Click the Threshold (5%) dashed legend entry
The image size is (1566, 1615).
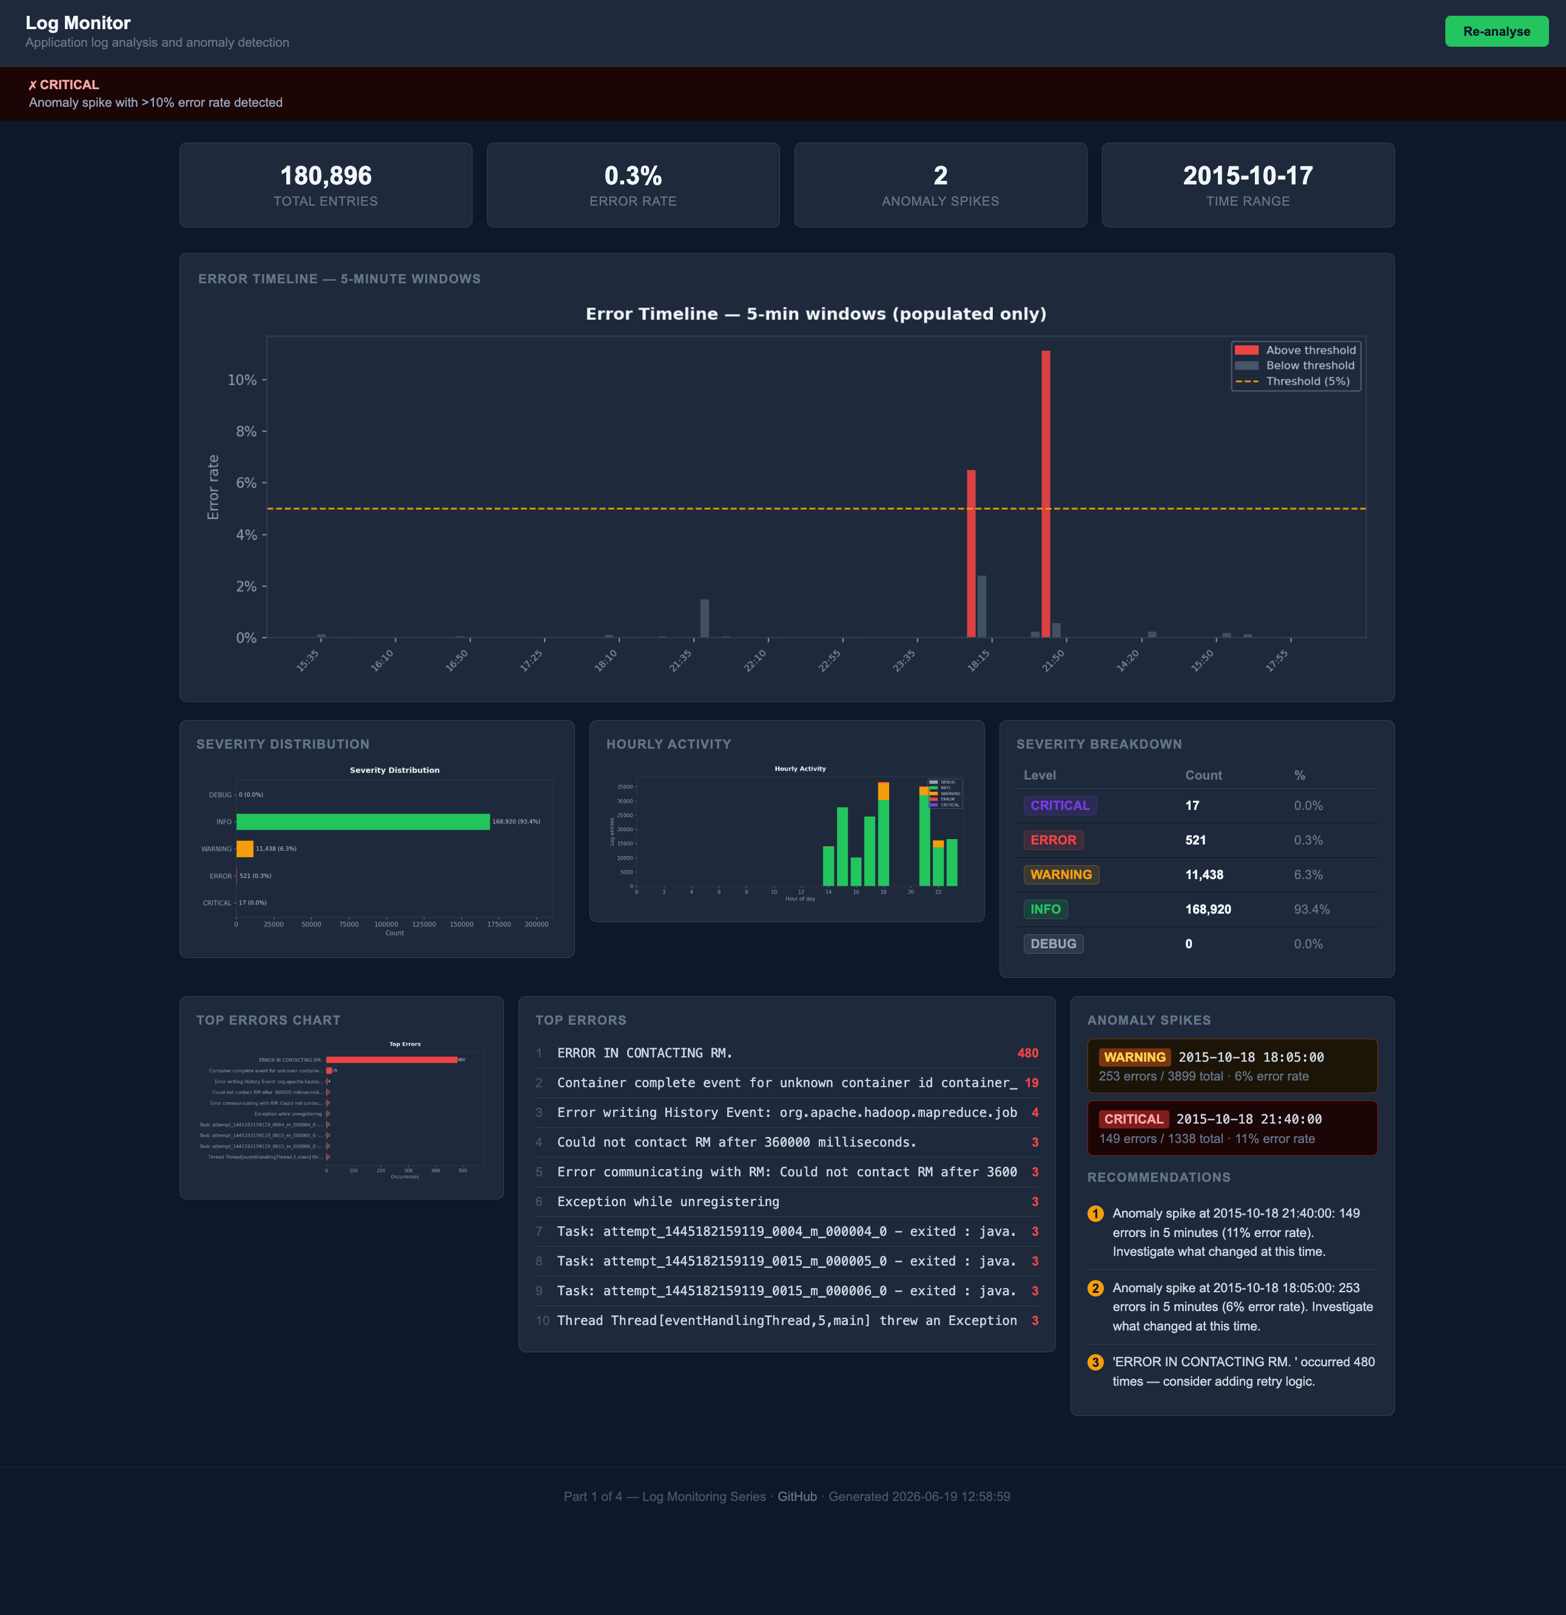pos(1293,382)
